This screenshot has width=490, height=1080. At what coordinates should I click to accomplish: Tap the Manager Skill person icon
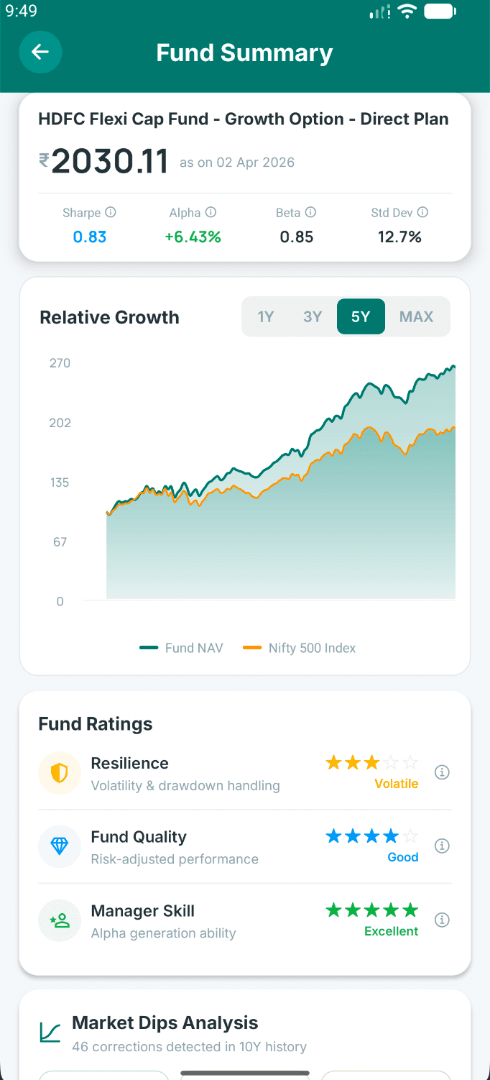pos(59,920)
